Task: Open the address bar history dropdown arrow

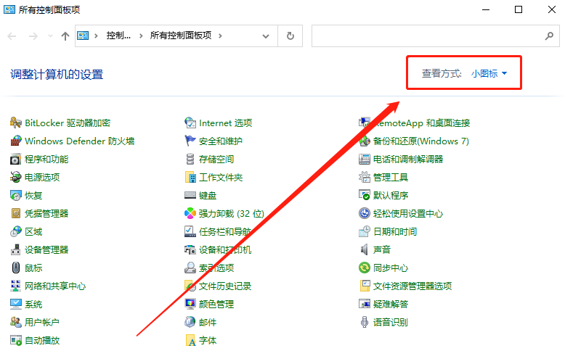Action: point(267,36)
